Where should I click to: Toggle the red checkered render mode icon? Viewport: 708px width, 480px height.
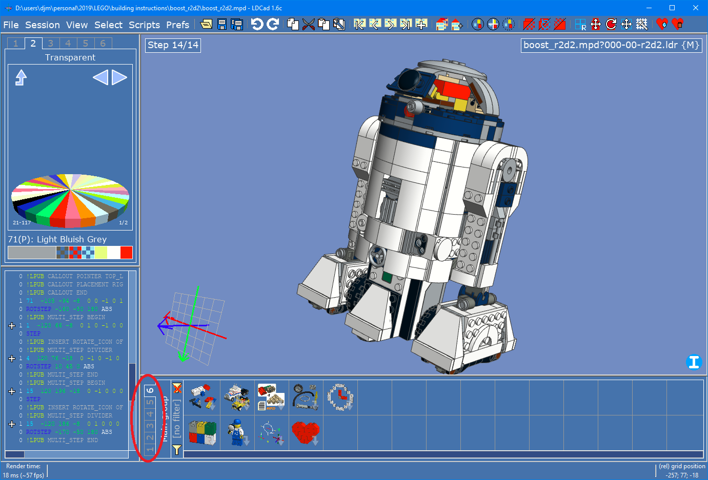(x=529, y=24)
